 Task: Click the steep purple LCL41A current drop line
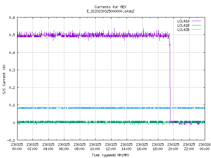coord(170,78)
